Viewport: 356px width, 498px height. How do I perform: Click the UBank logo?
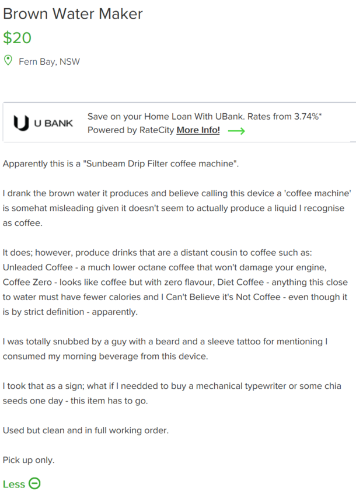tap(43, 123)
